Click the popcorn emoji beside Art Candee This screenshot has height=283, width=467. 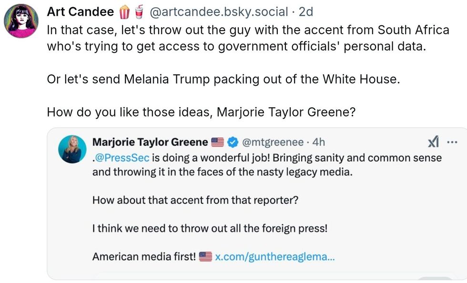124,11
